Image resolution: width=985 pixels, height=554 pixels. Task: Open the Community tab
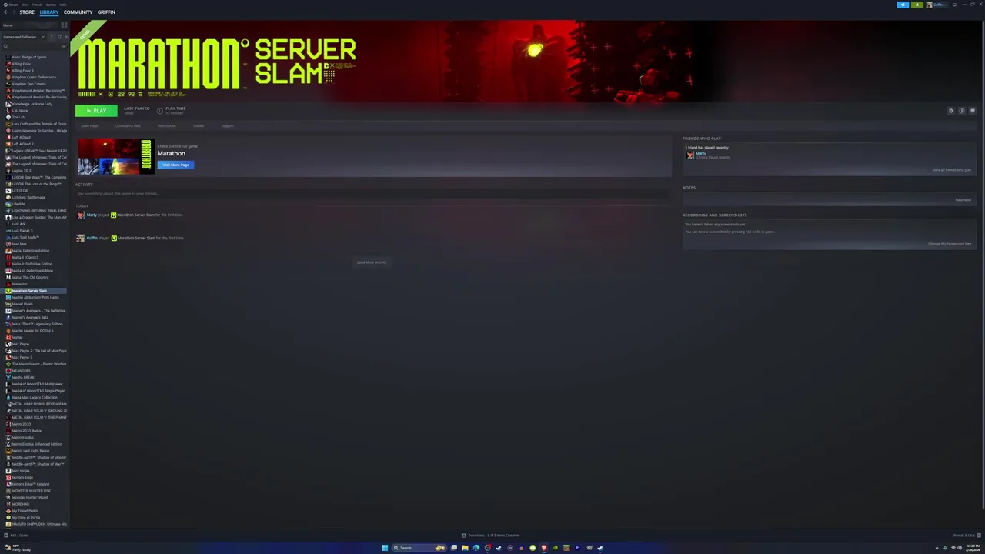pyautogui.click(x=78, y=12)
